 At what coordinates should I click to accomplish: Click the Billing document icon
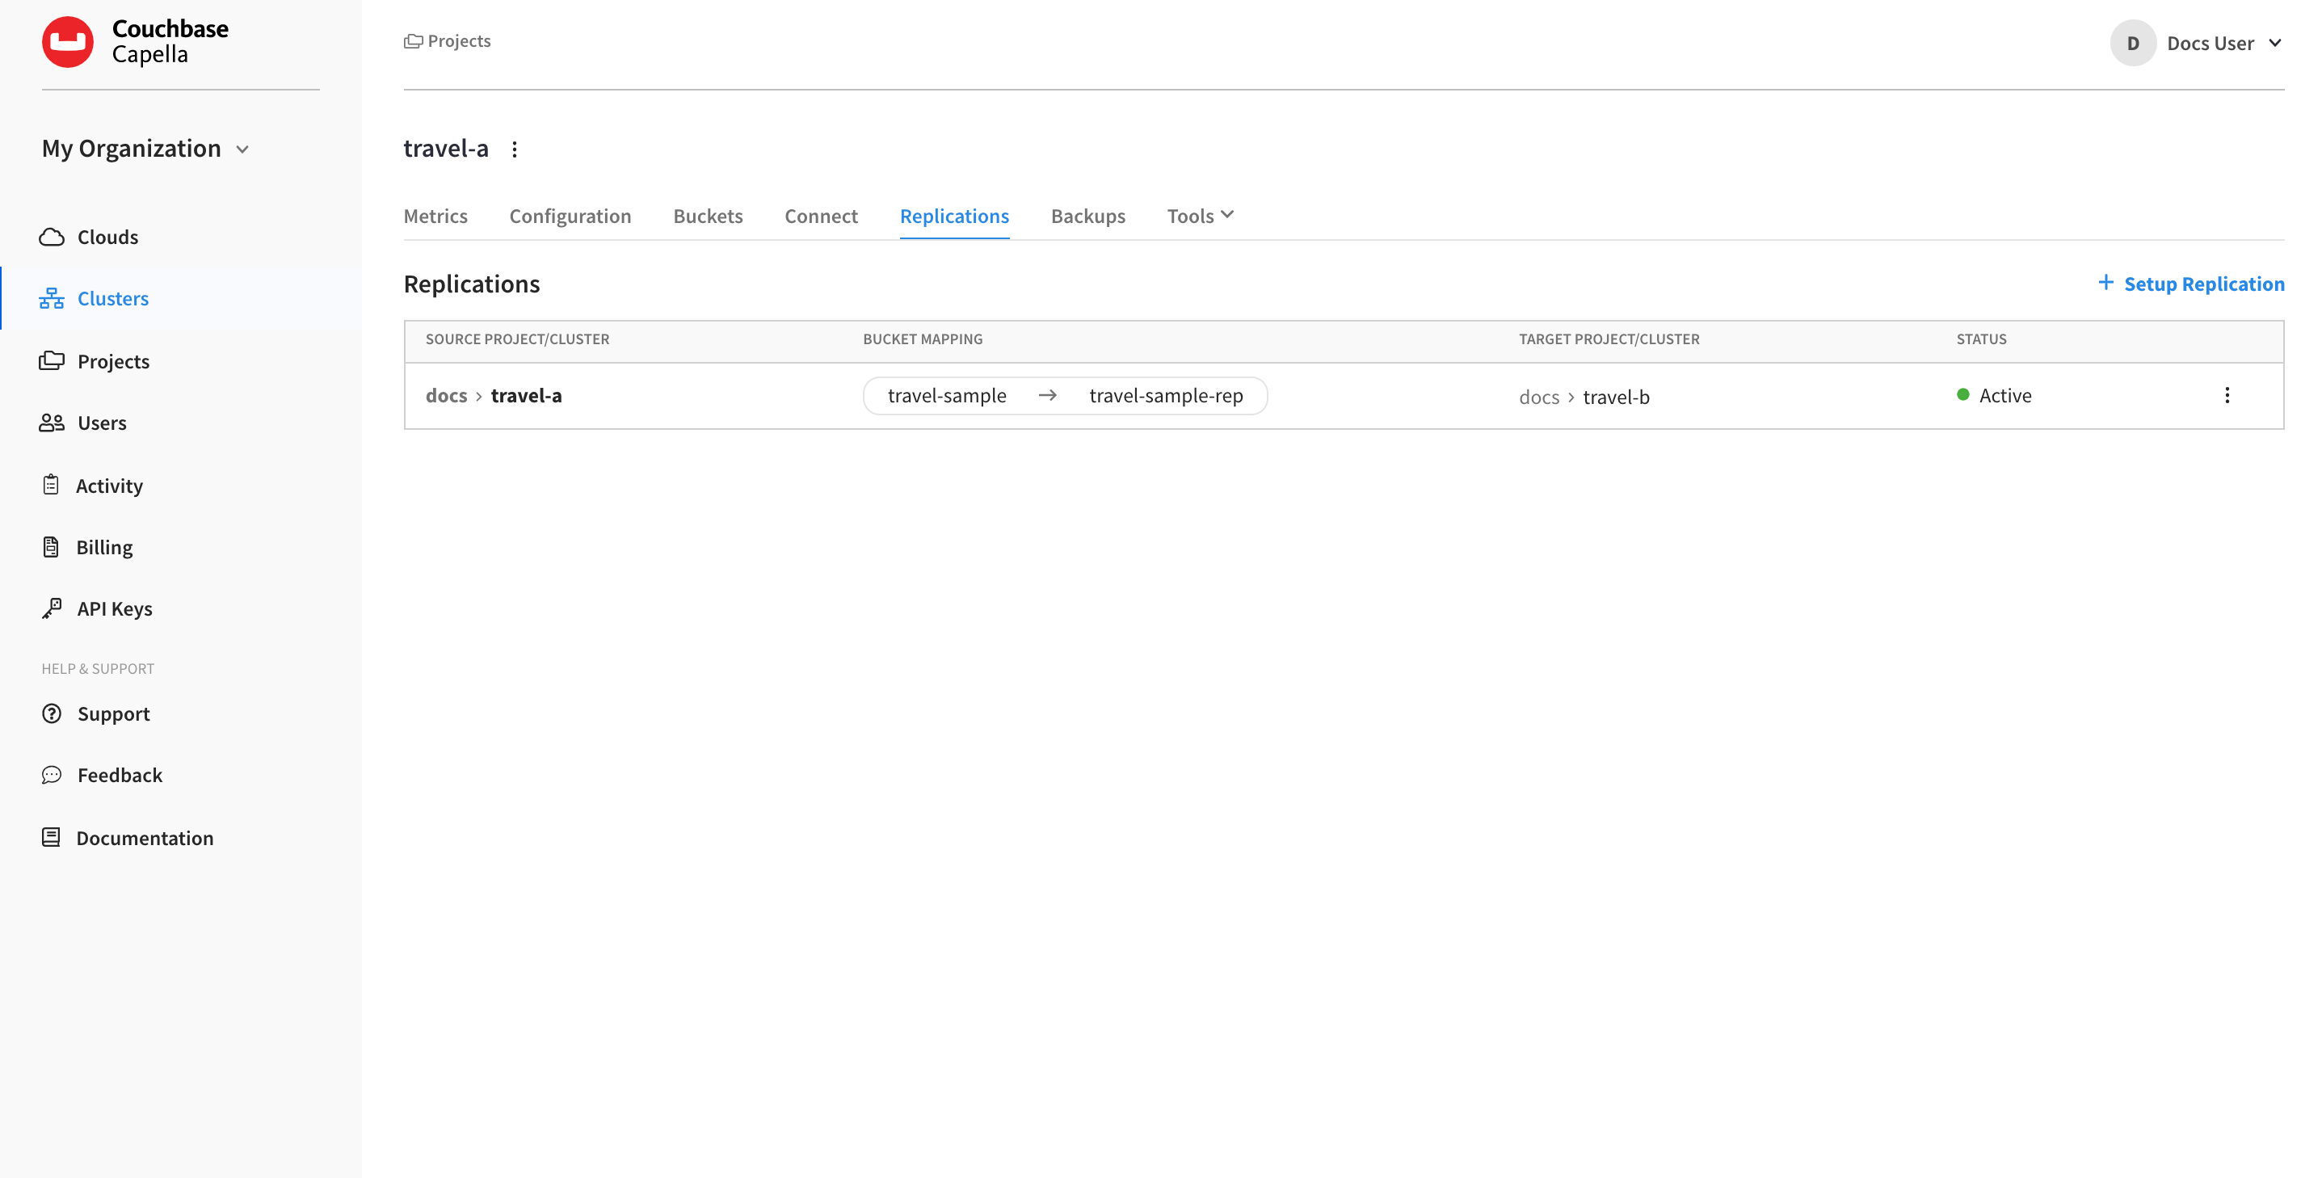(52, 545)
